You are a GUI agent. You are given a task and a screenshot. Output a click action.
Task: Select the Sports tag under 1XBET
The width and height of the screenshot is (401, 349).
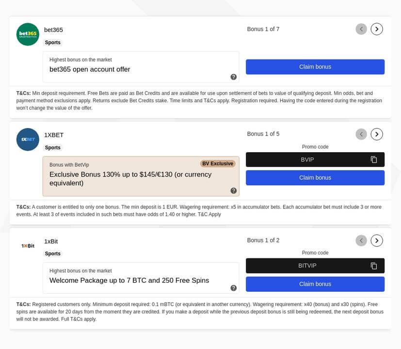point(53,147)
